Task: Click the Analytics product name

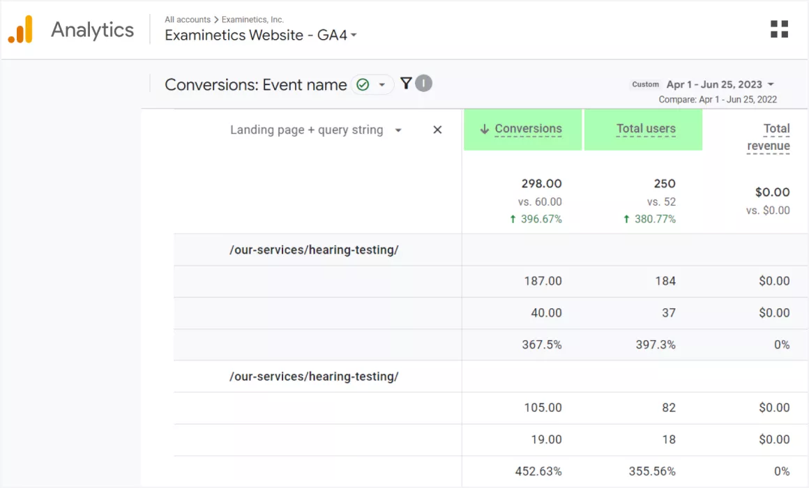Action: 92,30
